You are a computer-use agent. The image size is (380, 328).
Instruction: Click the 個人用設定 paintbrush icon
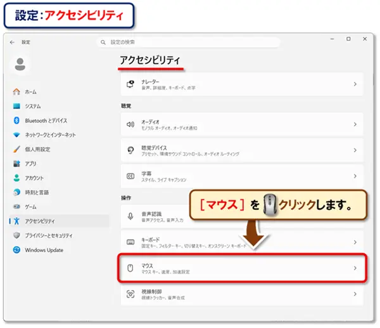click(16, 149)
